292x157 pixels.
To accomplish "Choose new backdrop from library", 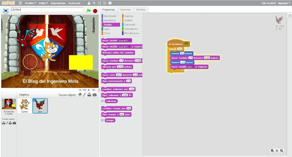I will point(3,123).
